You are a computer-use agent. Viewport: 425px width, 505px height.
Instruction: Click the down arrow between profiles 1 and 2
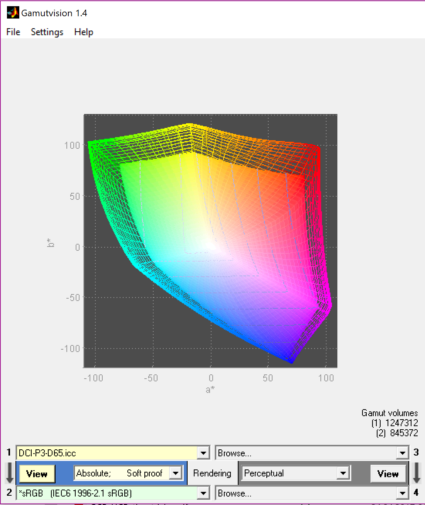(x=10, y=473)
